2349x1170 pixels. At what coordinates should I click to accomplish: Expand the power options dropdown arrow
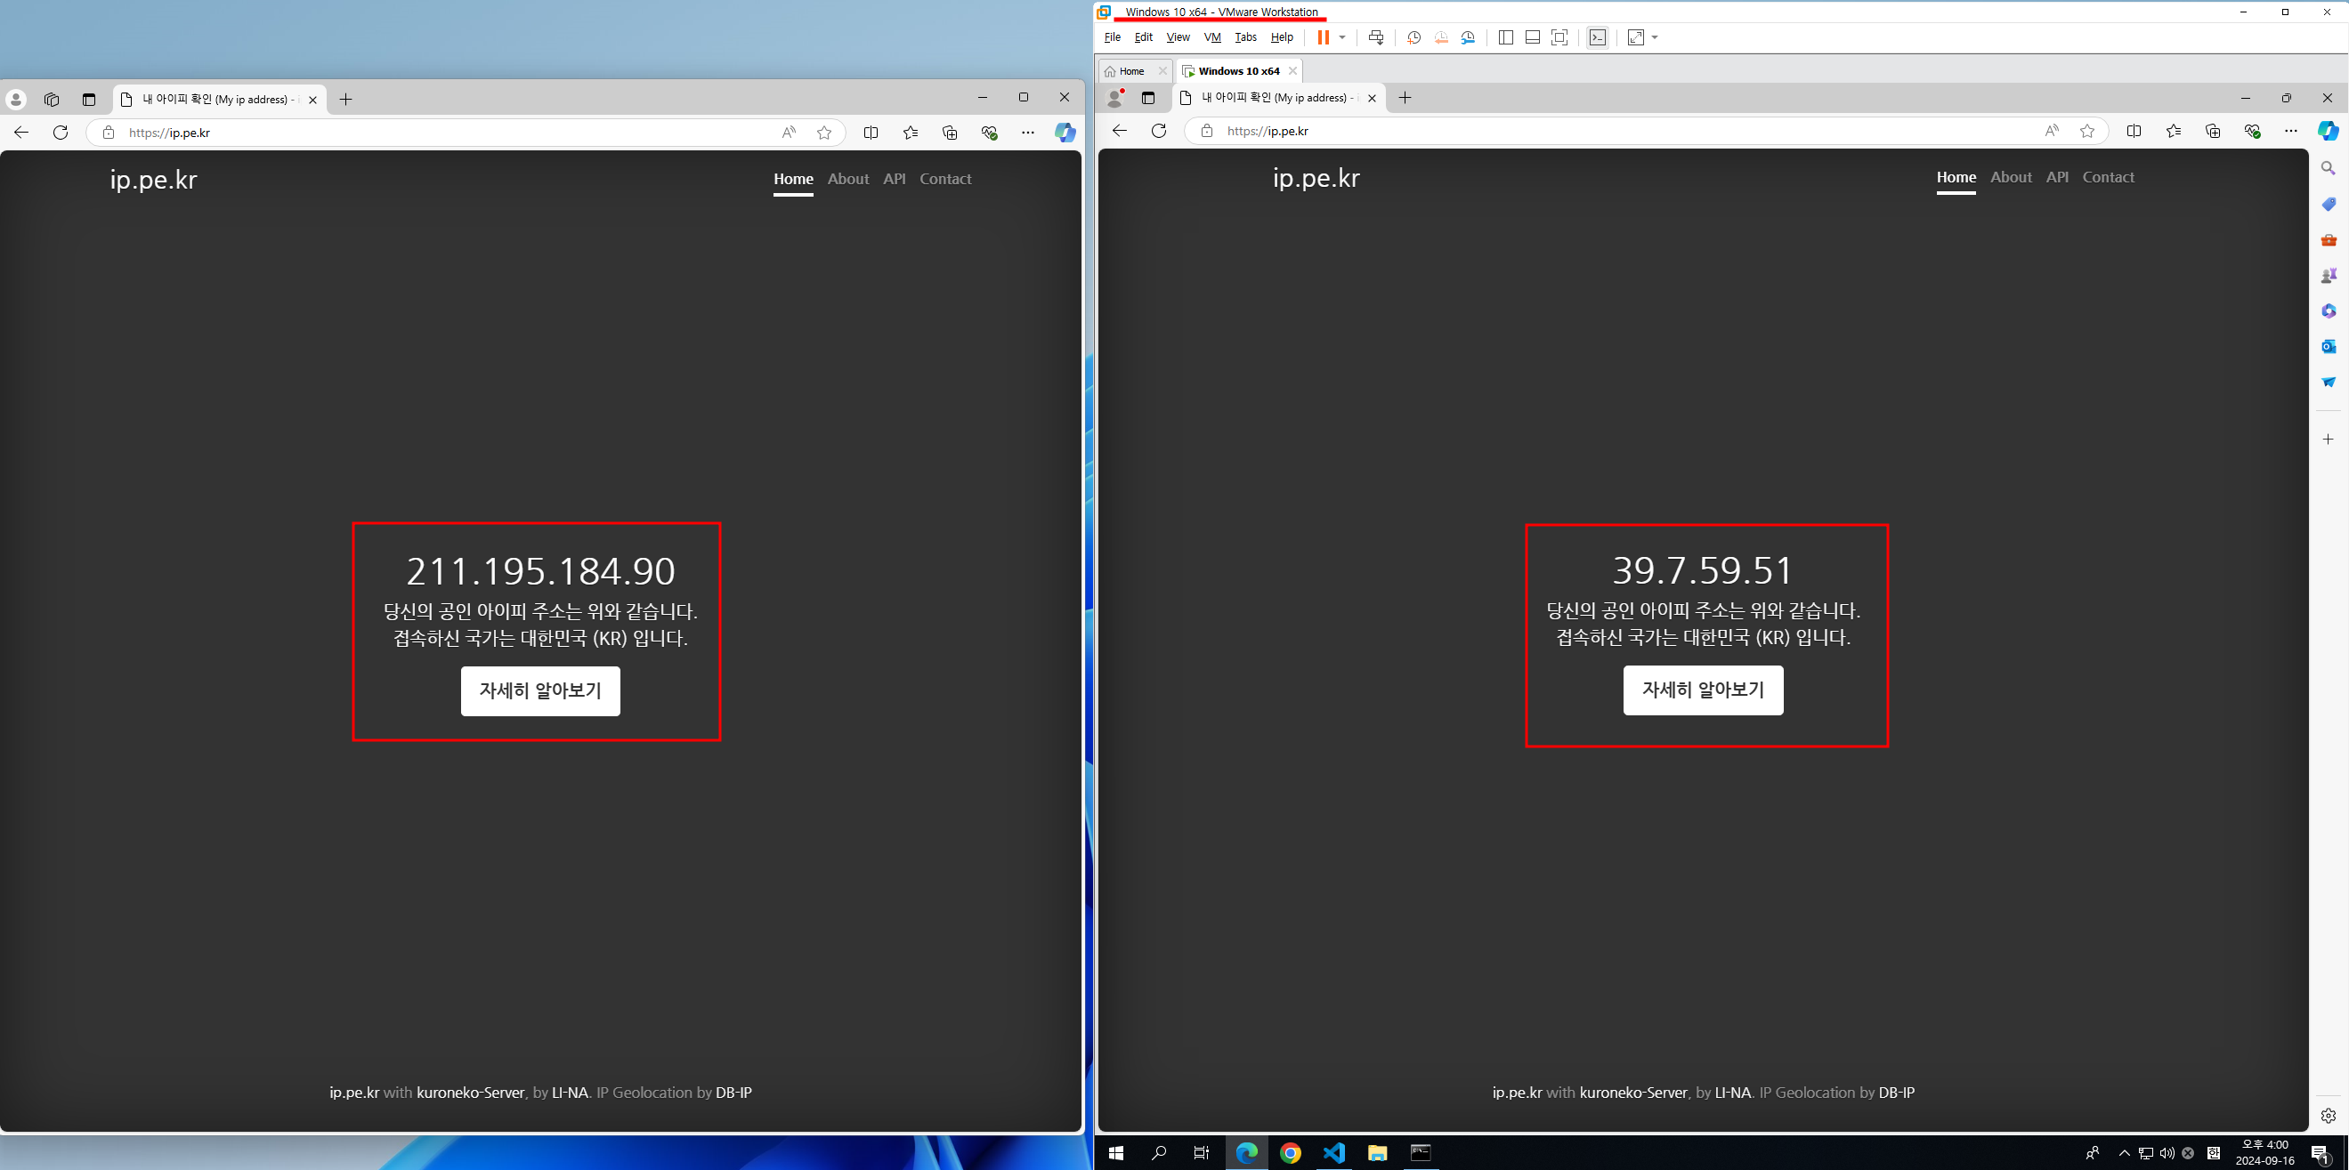point(1342,37)
